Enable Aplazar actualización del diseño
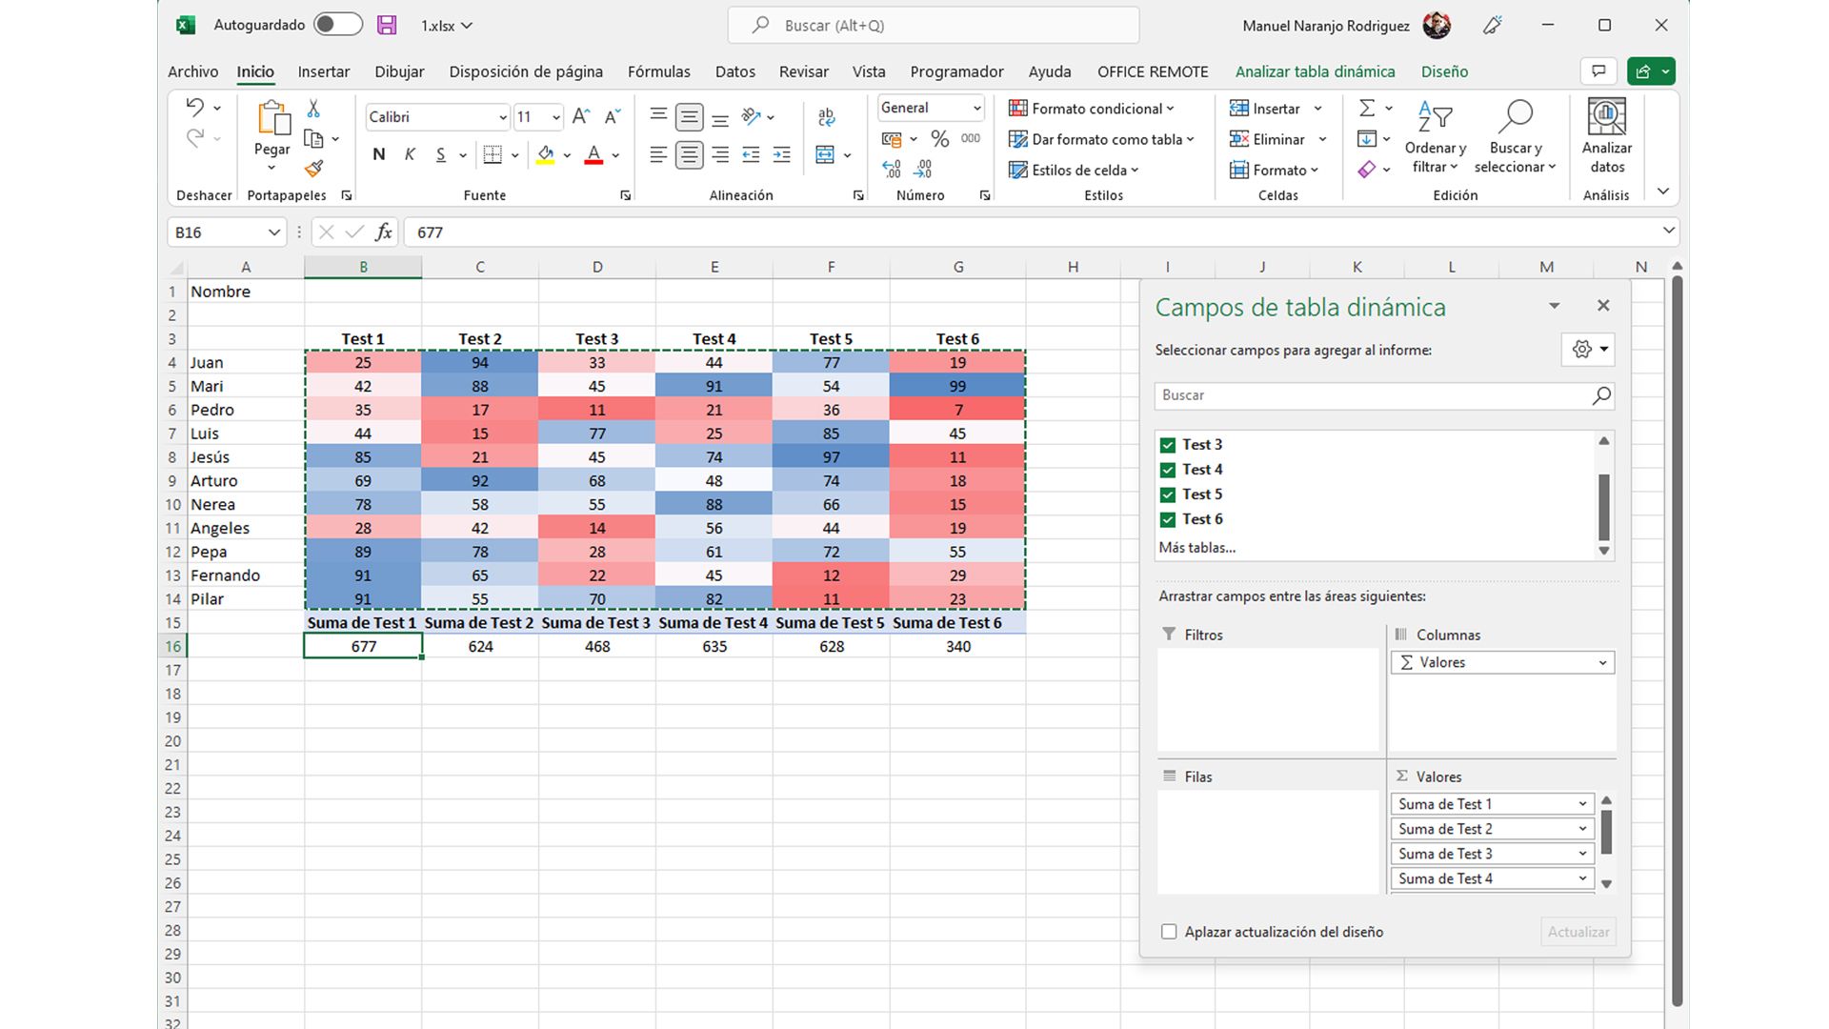 (x=1169, y=932)
